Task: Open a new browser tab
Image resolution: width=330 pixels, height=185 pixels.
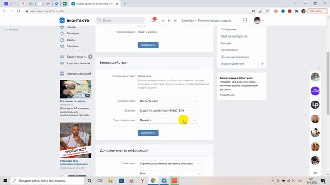Action: (x=125, y=4)
